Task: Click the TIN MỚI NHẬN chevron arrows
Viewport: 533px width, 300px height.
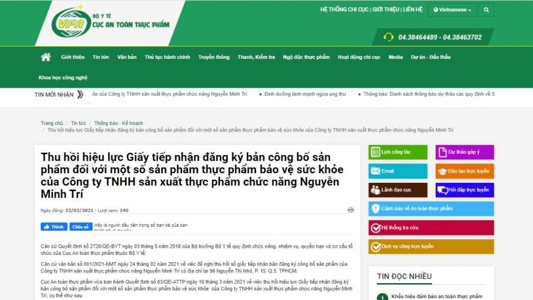Action: pos(81,94)
